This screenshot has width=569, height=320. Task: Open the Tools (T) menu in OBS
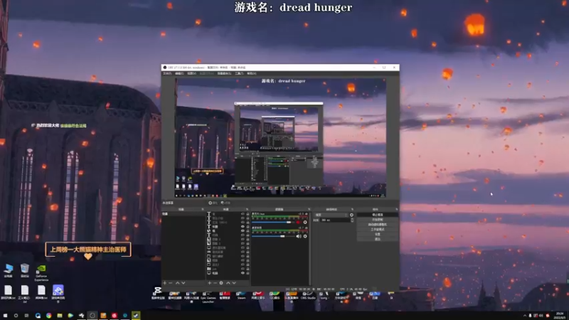(239, 74)
